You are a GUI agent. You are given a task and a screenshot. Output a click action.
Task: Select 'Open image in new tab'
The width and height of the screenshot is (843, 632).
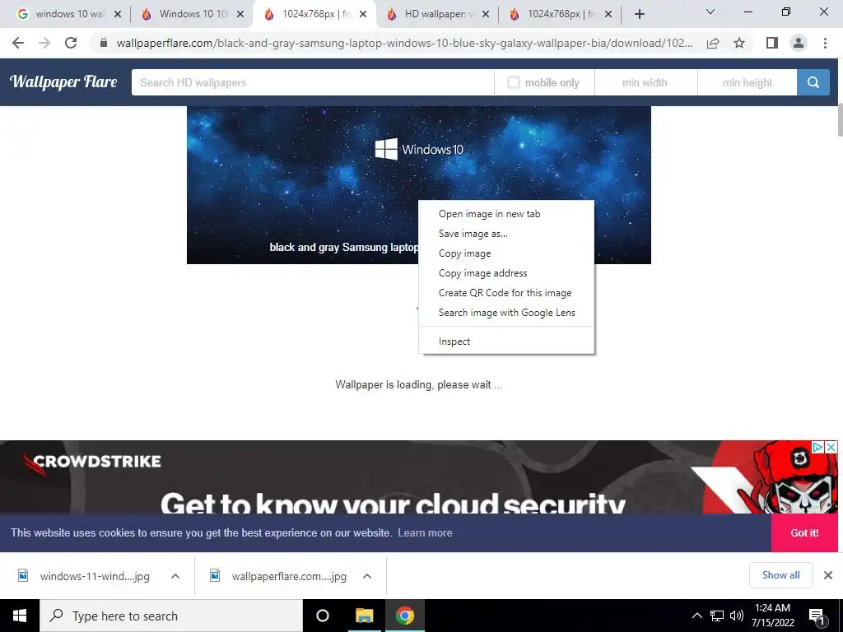[506, 214]
